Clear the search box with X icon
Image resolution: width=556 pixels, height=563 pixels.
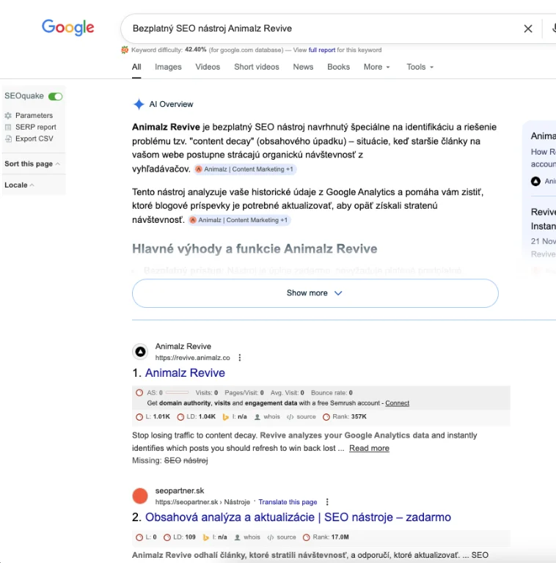click(527, 29)
